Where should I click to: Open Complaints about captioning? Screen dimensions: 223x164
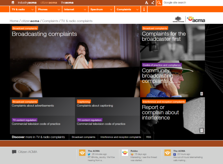coord(95,106)
